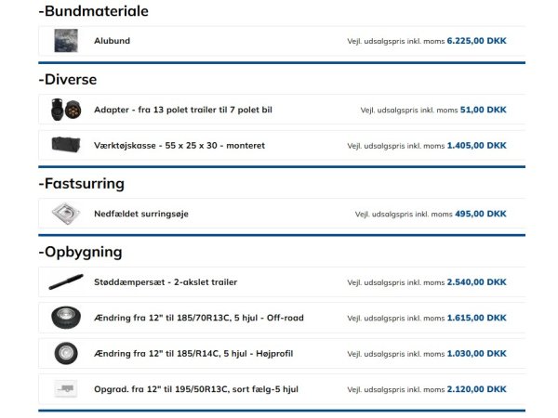Click the Støddæmpersæt shock absorber icon

click(x=65, y=282)
